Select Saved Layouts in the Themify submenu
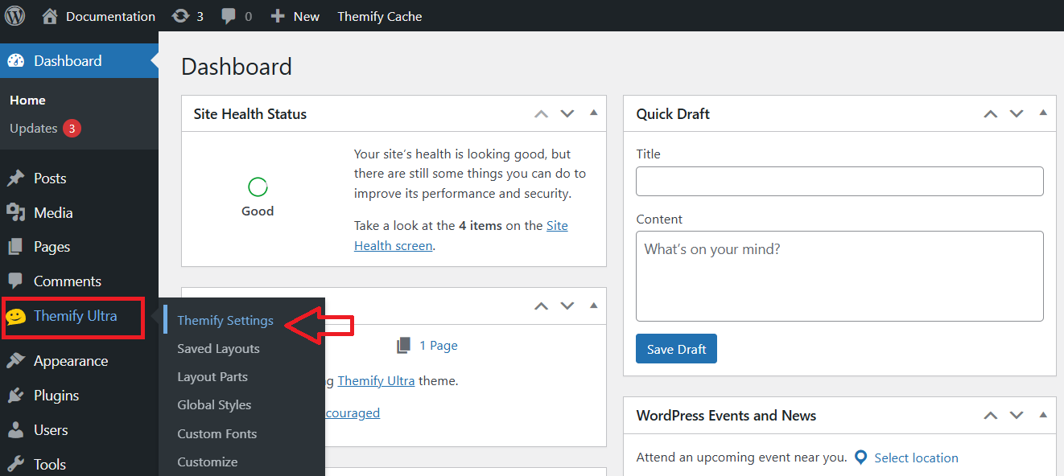1064x476 pixels. tap(218, 348)
